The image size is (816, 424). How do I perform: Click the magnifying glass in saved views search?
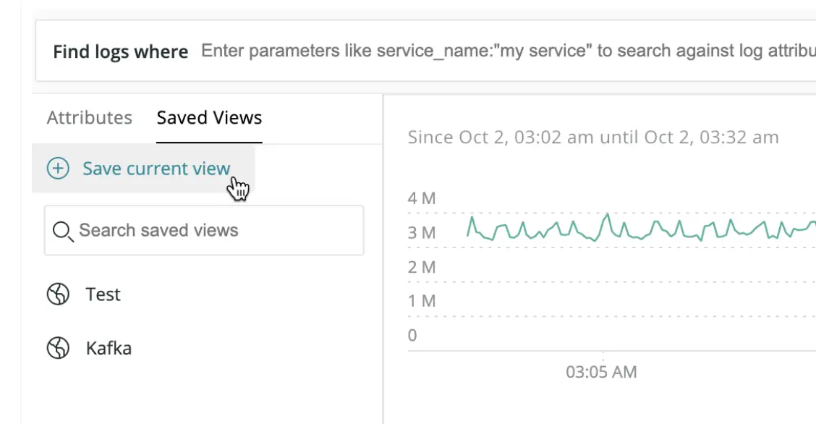(62, 231)
